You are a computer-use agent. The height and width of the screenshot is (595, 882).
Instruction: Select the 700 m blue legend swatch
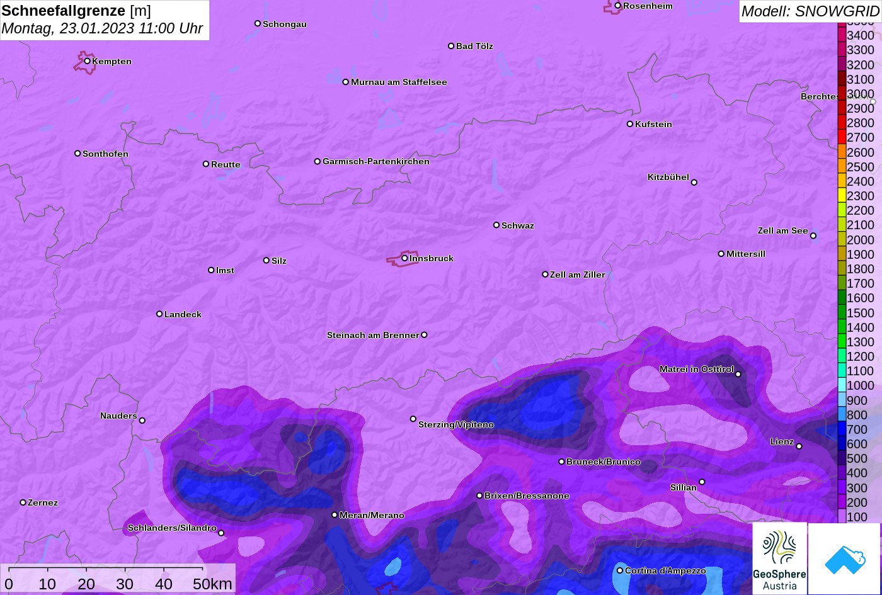841,429
